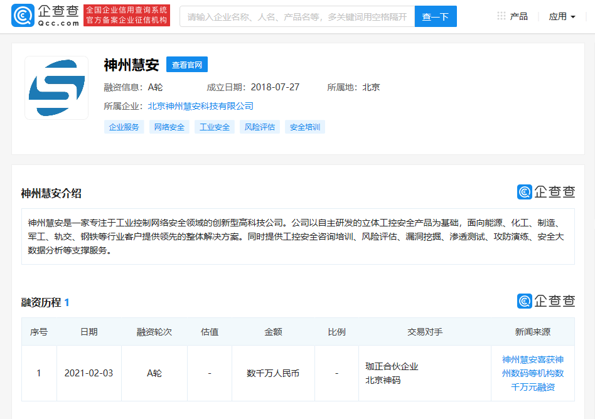Image resolution: width=595 pixels, height=419 pixels.
Task: Click the Qcc.com logo in header
Action: click(45, 16)
